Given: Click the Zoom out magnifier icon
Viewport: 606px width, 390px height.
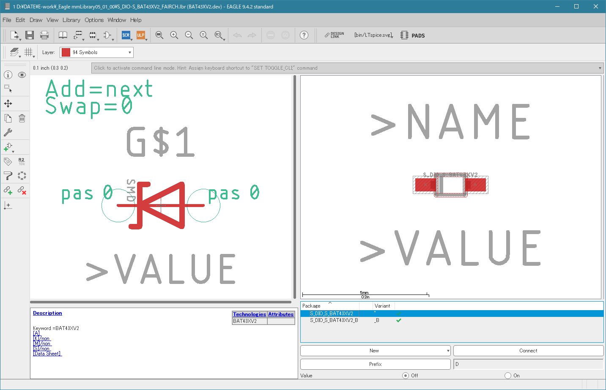Looking at the screenshot, I should pos(189,35).
